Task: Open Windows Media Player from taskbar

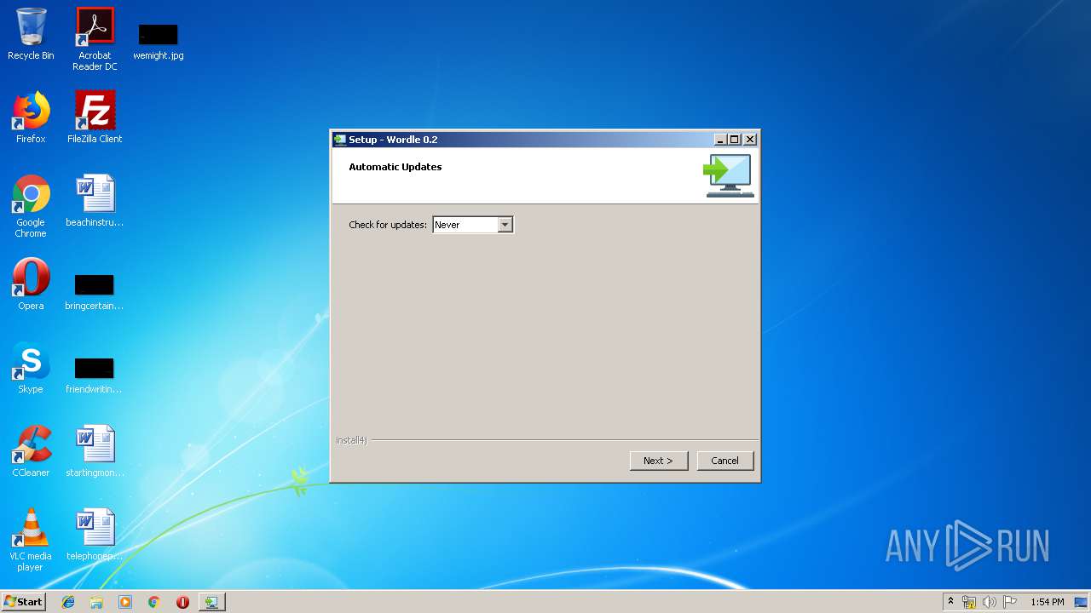Action: (125, 602)
